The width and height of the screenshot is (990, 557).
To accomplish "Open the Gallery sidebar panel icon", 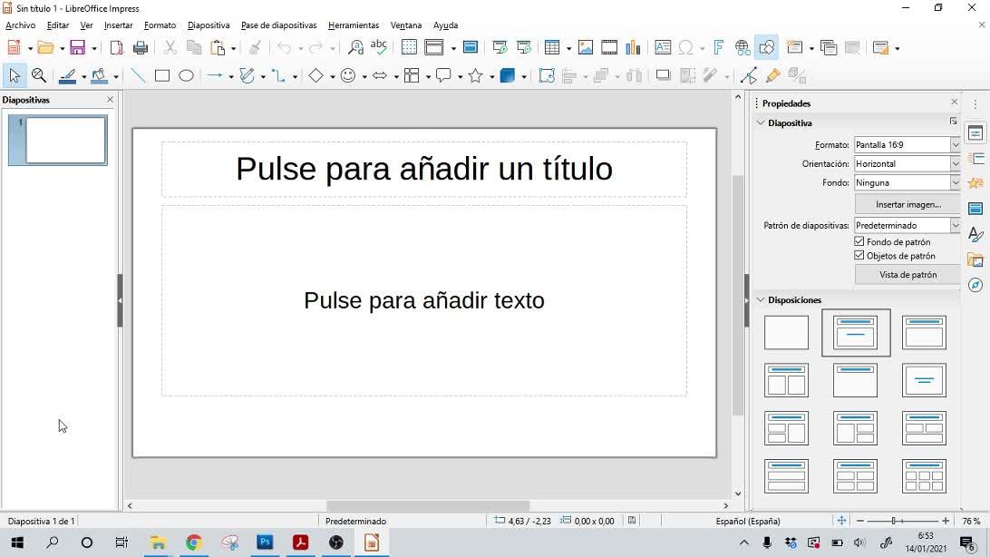I will [975, 260].
